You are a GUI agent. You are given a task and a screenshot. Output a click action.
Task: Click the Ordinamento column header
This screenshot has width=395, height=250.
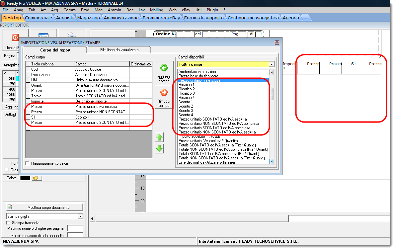(x=141, y=64)
